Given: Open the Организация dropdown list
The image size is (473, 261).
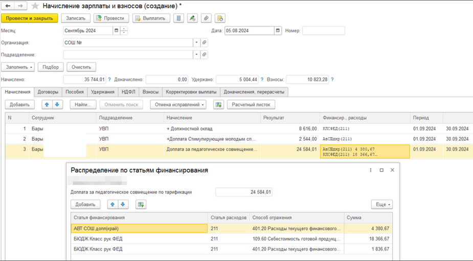Looking at the screenshot, I should [x=196, y=43].
